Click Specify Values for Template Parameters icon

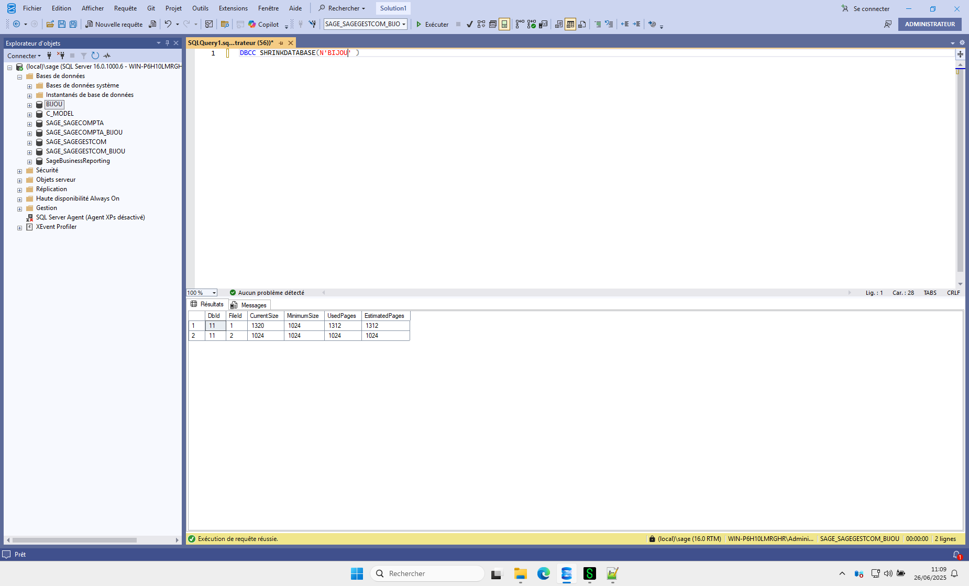click(652, 24)
